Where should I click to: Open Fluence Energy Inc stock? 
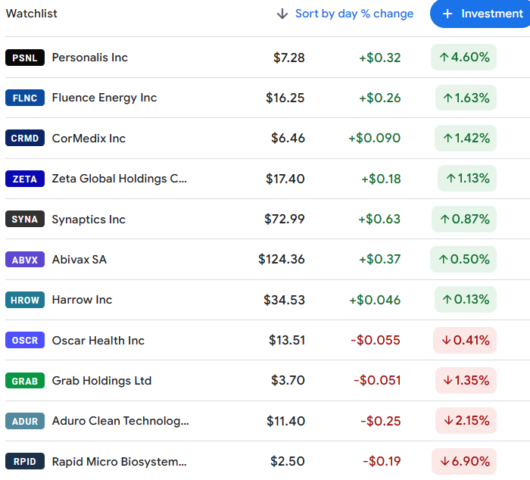point(104,98)
